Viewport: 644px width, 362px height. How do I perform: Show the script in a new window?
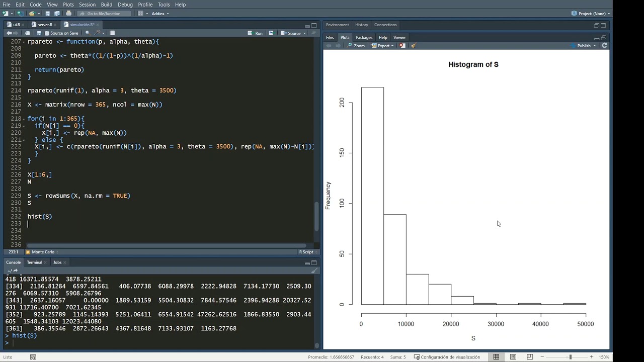coord(28,33)
